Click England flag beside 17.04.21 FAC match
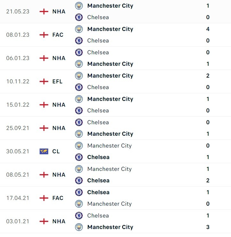Viewport: 231px width, 237px height. click(x=44, y=198)
